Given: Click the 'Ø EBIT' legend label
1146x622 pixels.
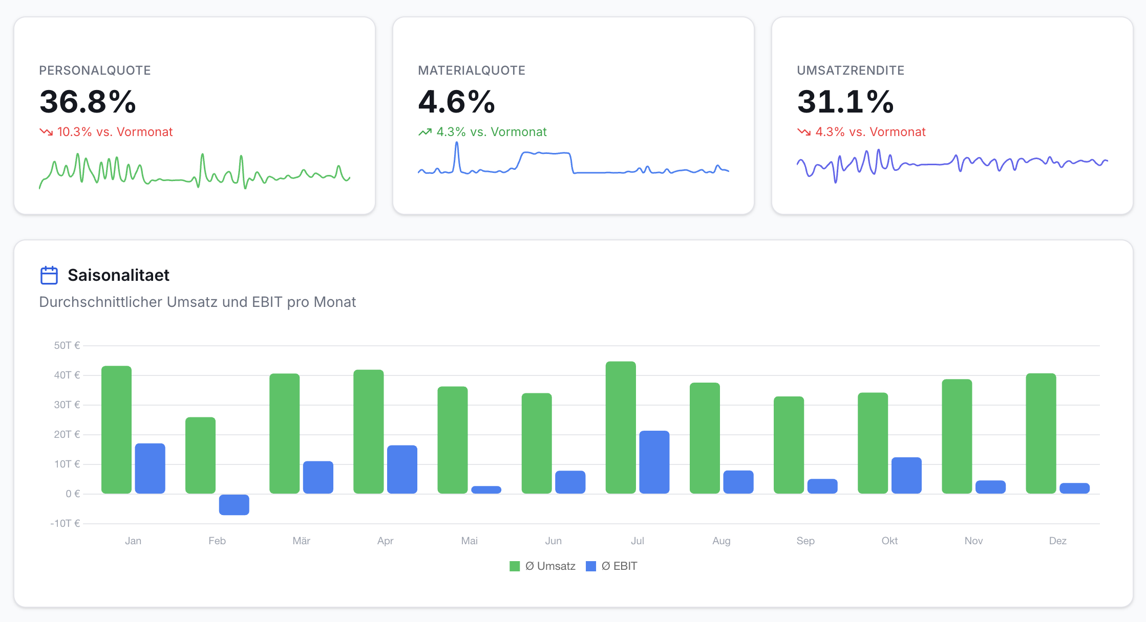Looking at the screenshot, I should click(x=619, y=566).
